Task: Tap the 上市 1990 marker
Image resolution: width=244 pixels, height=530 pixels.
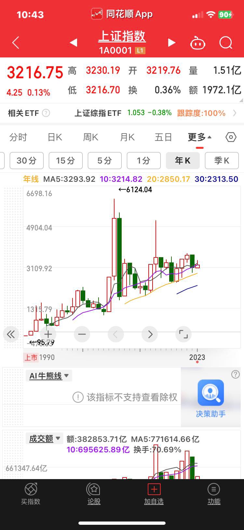Action: coord(39,357)
